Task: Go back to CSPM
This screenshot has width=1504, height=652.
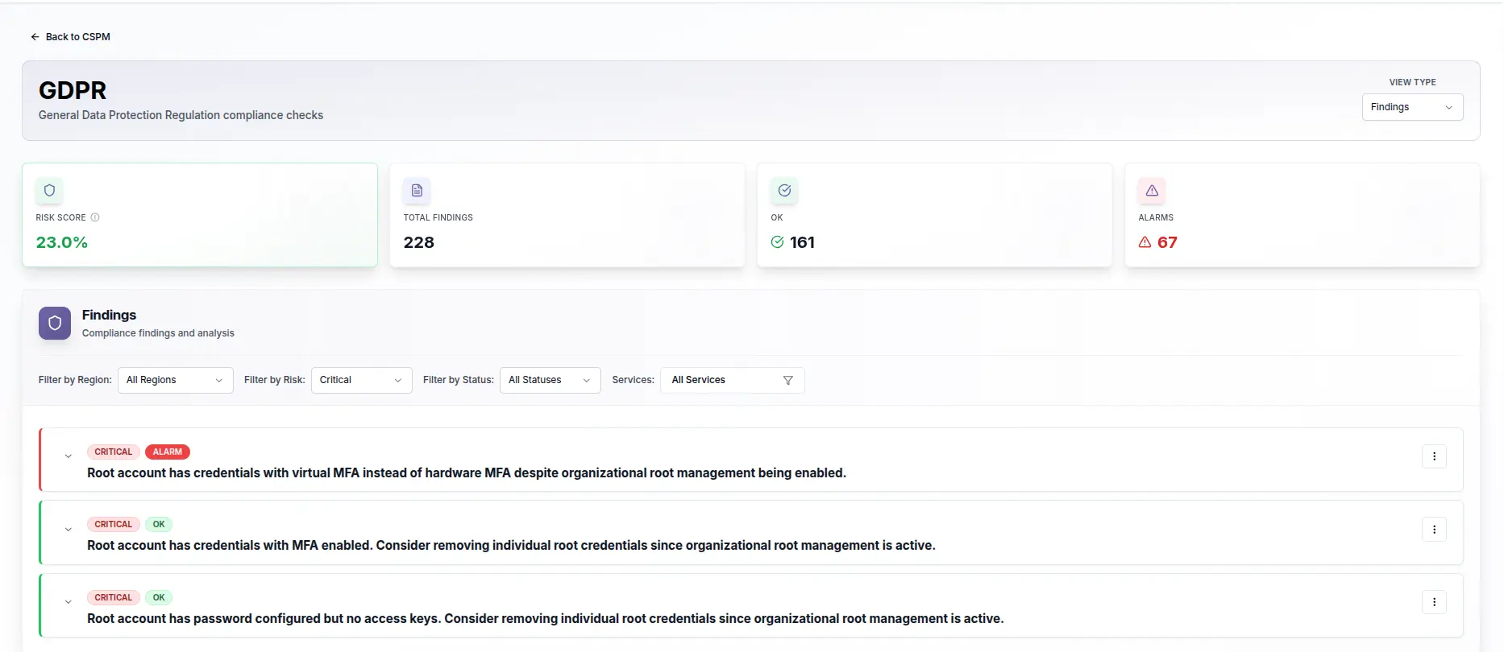Action: point(70,37)
